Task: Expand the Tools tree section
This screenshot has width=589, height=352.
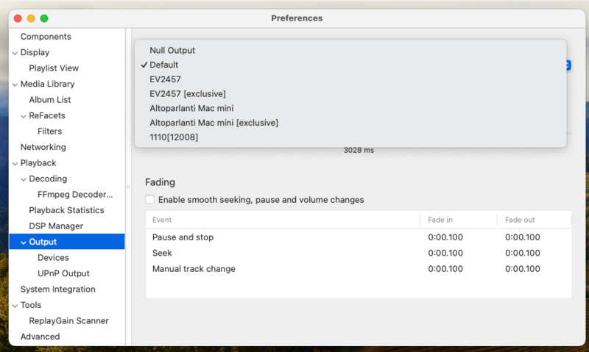Action: tap(15, 305)
